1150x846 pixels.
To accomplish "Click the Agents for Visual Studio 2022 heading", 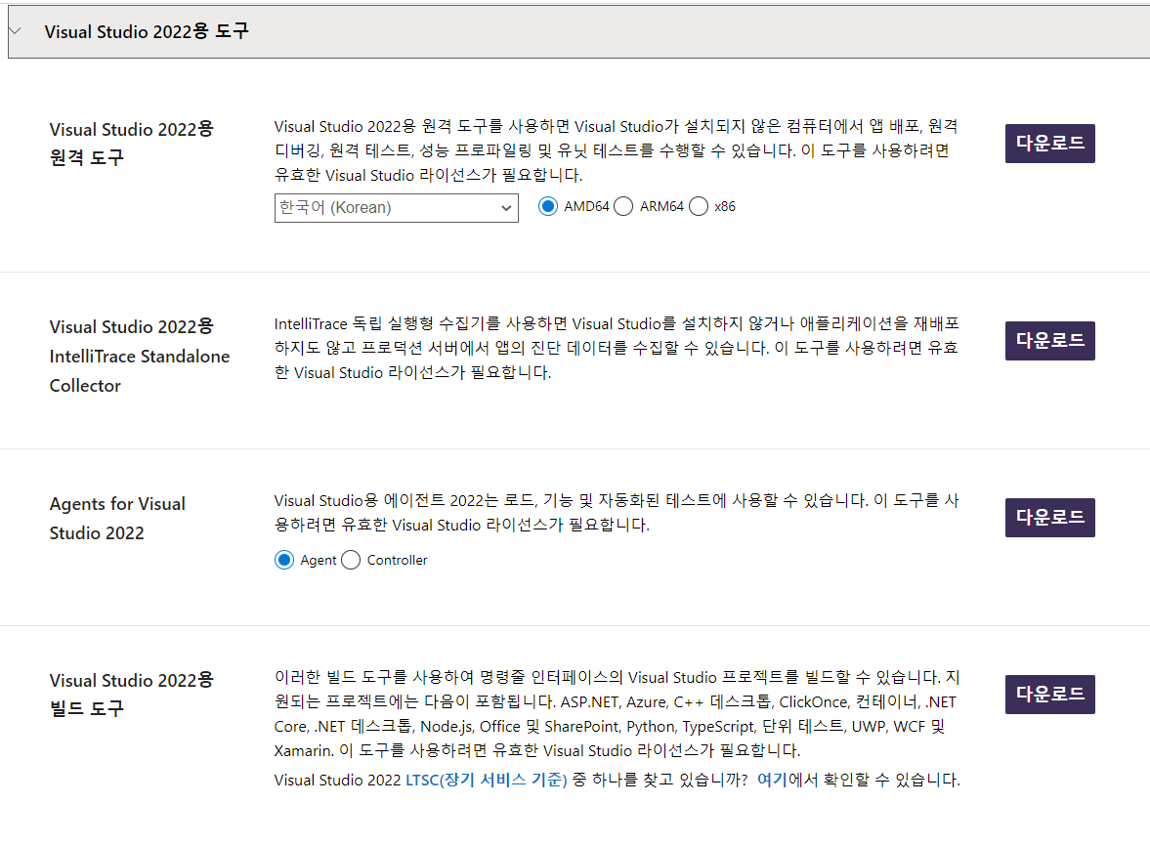I will (x=117, y=519).
